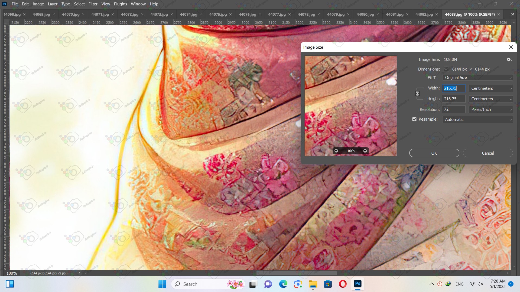The height and width of the screenshot is (292, 520).
Task: Click the antivirus shield tray icon
Action: [440, 284]
